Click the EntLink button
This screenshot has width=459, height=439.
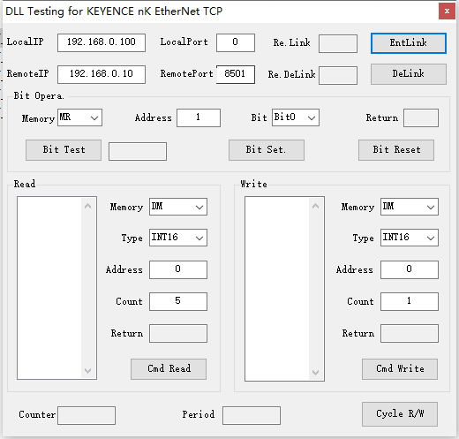[409, 43]
